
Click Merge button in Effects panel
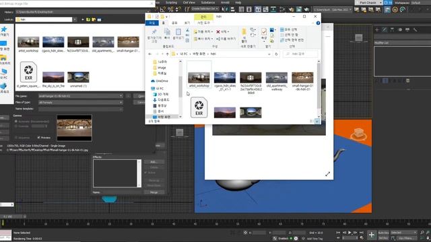click(154, 192)
